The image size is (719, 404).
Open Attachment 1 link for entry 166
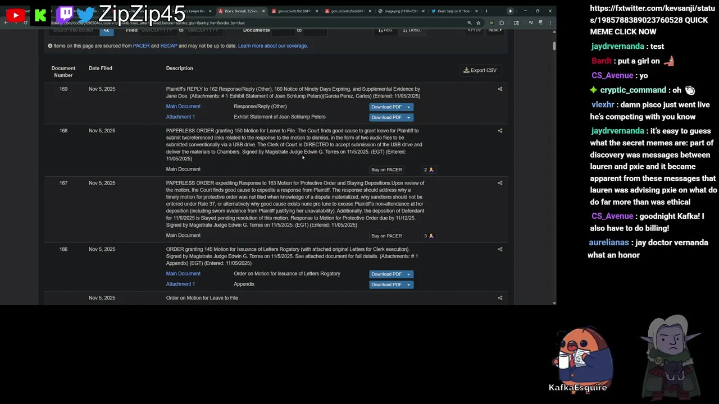coord(180,284)
